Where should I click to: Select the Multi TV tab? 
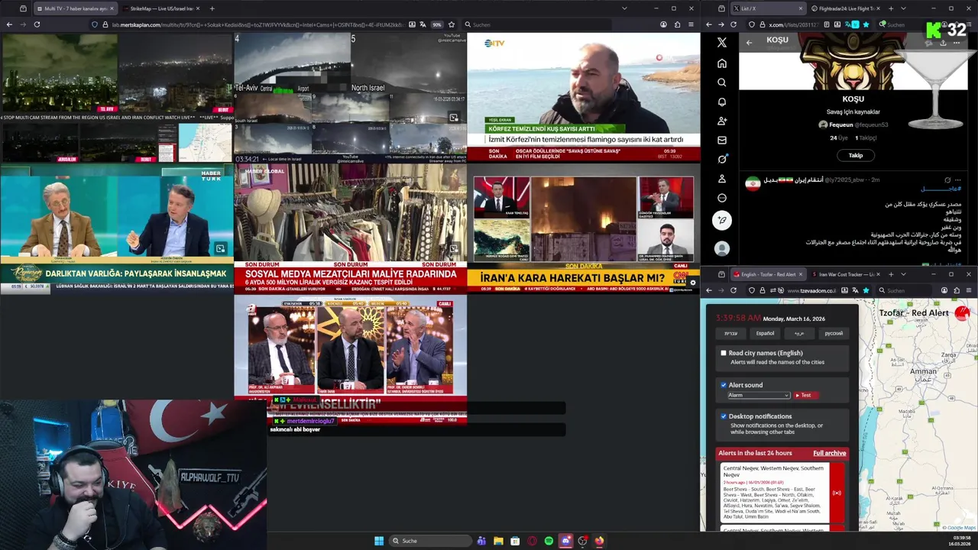click(x=76, y=8)
